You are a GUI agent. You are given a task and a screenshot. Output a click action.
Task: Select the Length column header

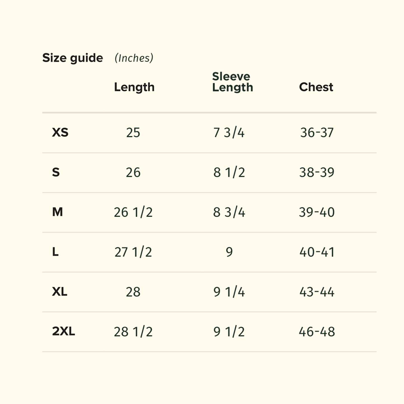134,87
